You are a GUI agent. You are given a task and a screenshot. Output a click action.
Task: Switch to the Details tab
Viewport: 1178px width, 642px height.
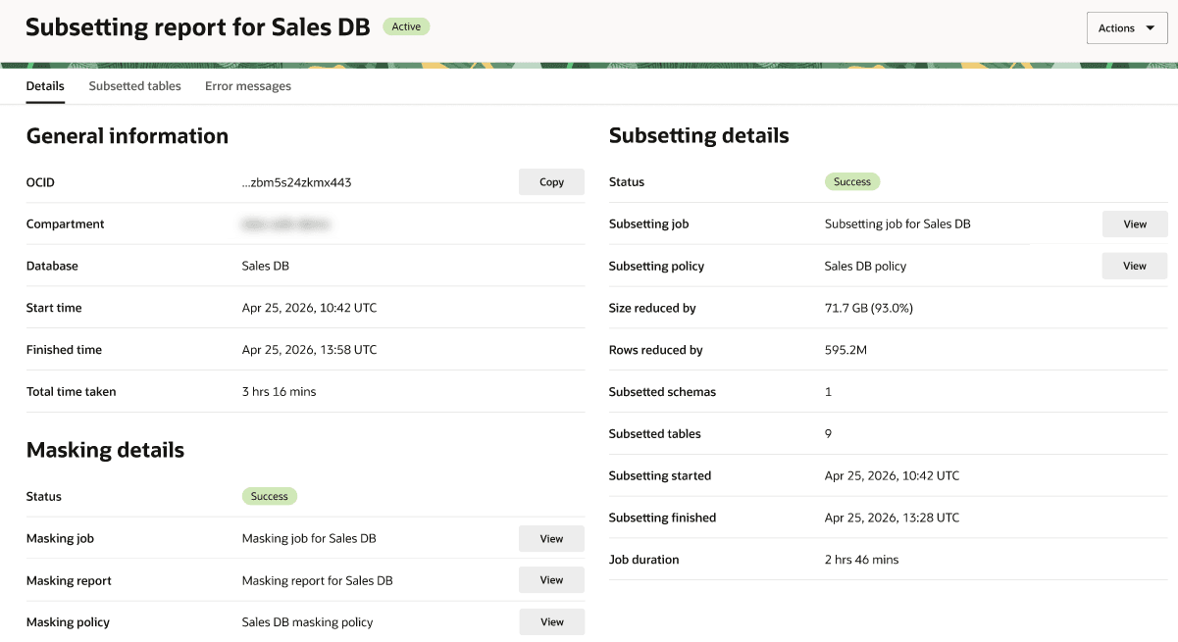click(x=45, y=86)
